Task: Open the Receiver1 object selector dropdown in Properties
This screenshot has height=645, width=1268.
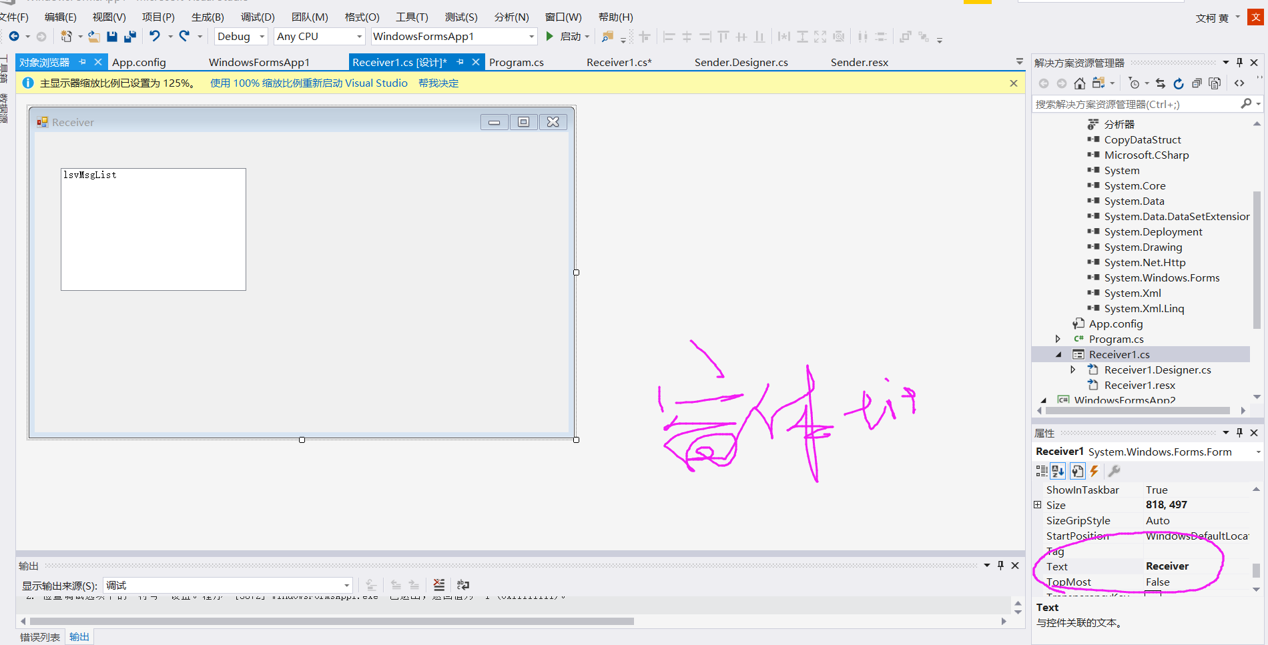Action: 1258,452
